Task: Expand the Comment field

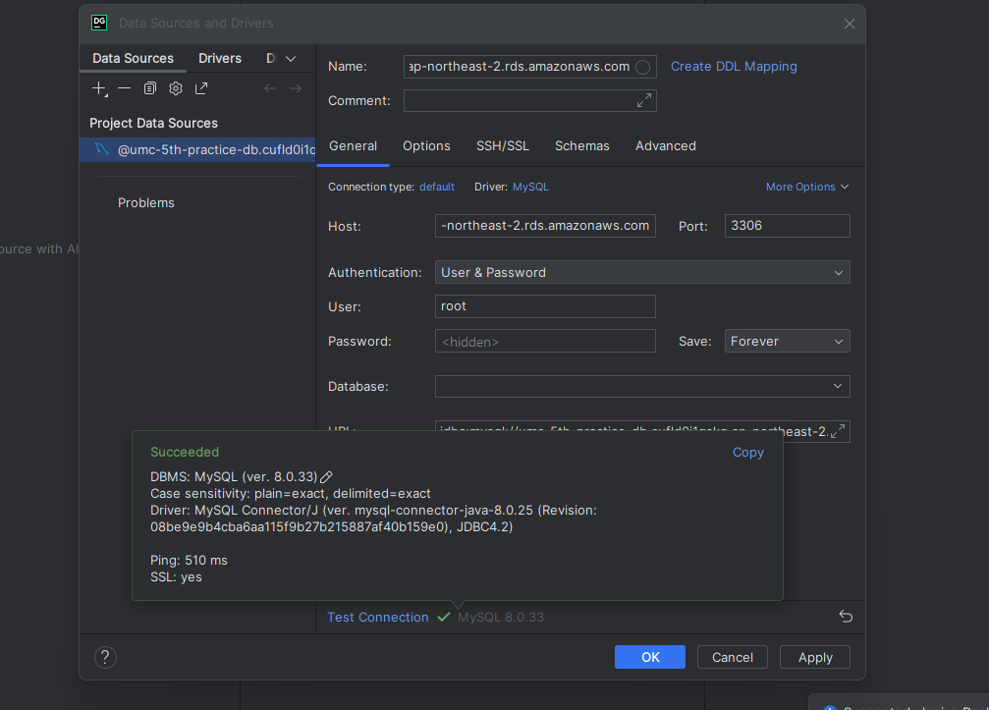Action: click(644, 101)
